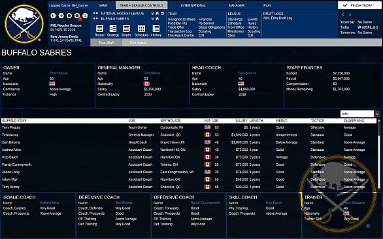383x239 pixels.
Task: Open the mail inbox icon with red badge
Action: pos(77,16)
